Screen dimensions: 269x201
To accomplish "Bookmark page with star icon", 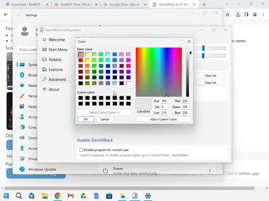I will pos(227,15).
